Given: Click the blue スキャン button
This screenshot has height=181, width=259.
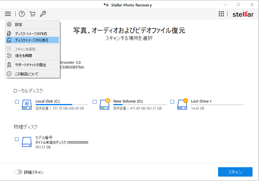Looking at the screenshot, I should (x=235, y=172).
